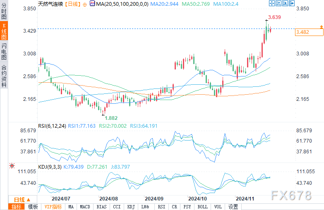The height and width of the screenshot is (210, 324).
Task: Open the 日线 period dropdown at bottom left
Action: pos(22,199)
